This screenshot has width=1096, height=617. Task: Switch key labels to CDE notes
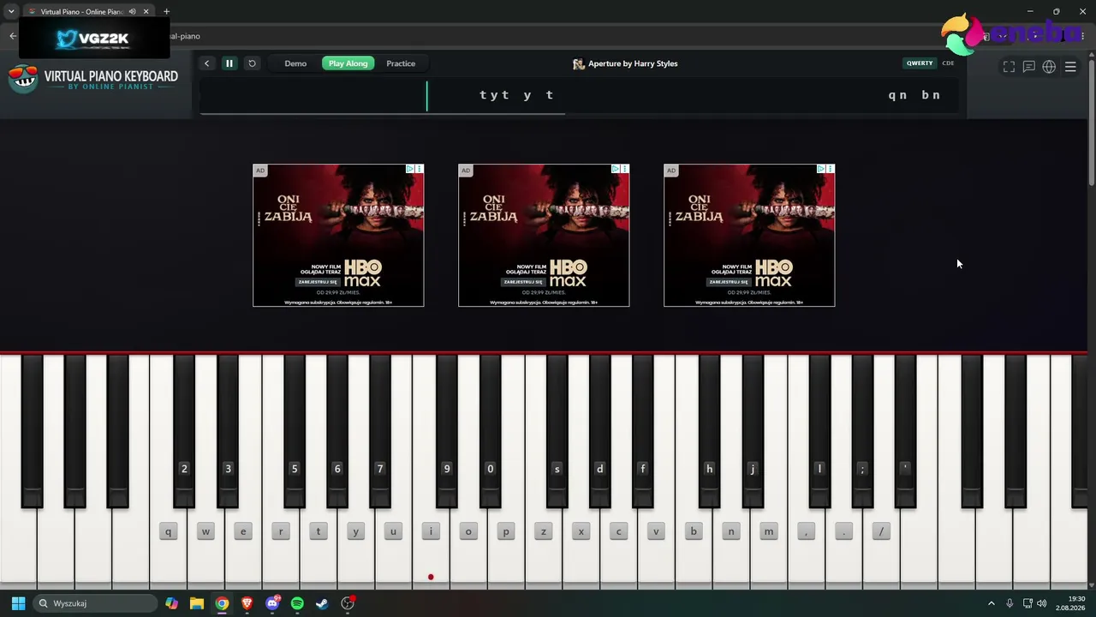click(x=948, y=63)
